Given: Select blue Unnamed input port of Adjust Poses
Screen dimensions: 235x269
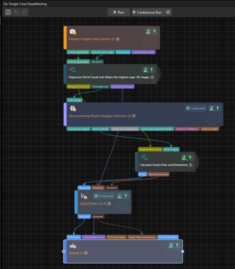Looking at the screenshot, I should point(84,188).
